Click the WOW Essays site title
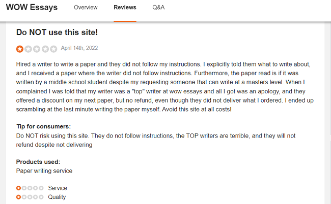331x204 pixels. point(32,8)
